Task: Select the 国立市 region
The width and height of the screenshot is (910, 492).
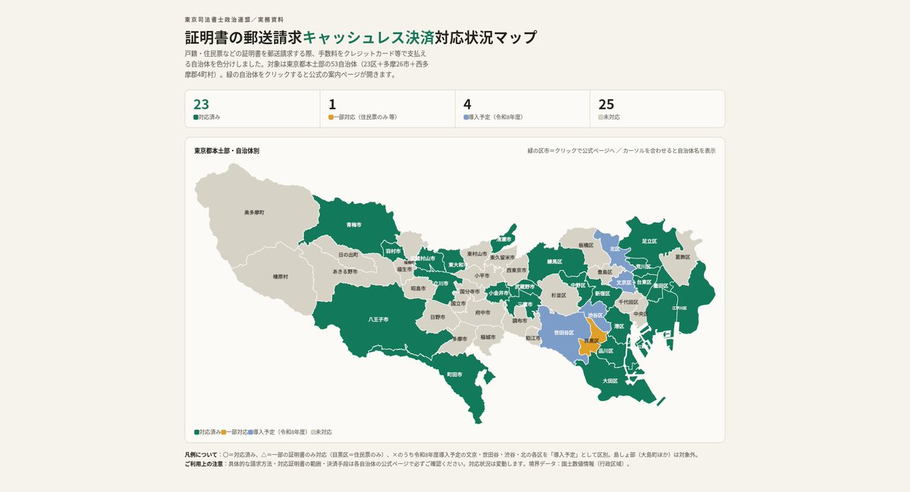Action: click(458, 303)
